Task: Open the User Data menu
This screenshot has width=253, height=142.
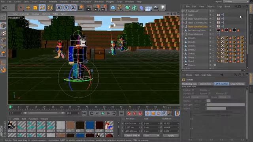Action: [x=206, y=75]
